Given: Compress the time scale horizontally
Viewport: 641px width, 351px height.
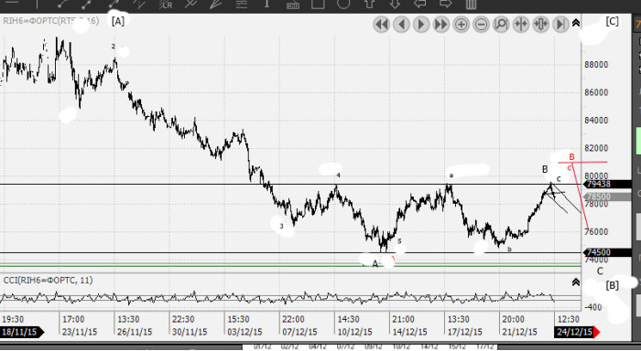Looking at the screenshot, I should 521,25.
